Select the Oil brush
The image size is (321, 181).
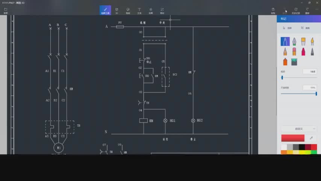(303, 42)
